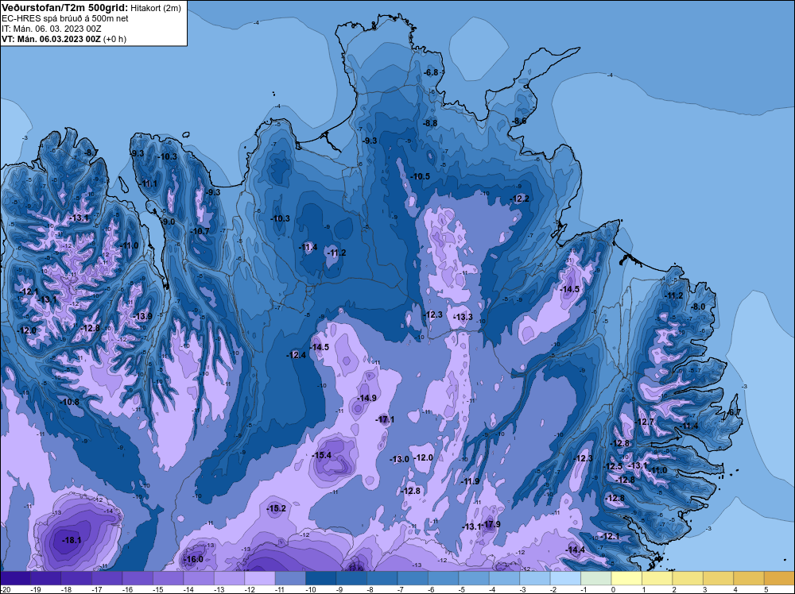Click the -8.0 temperature label

coord(699,307)
